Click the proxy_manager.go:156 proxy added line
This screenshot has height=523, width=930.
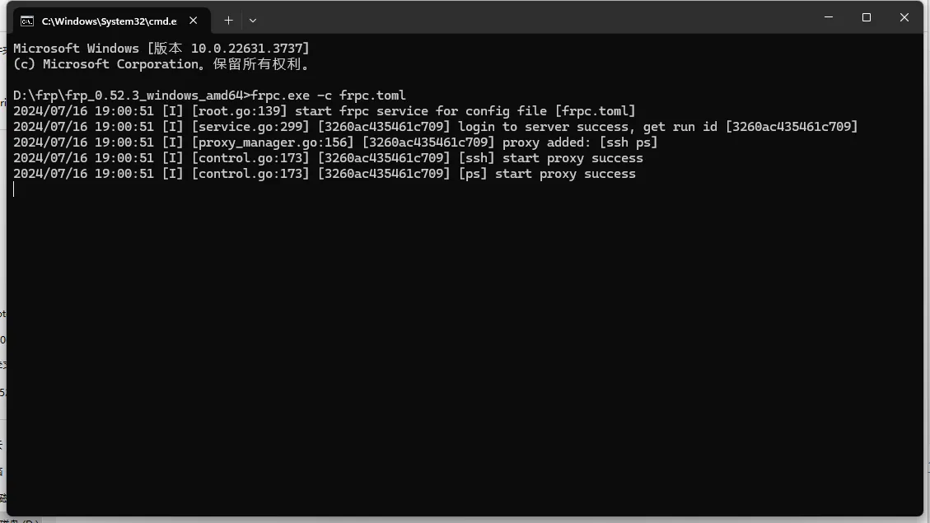(x=335, y=142)
